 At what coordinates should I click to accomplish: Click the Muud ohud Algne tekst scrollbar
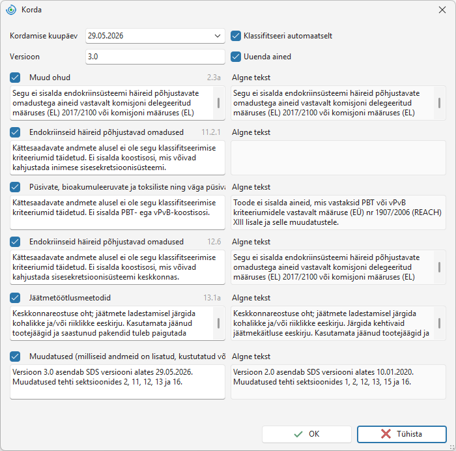tap(439, 103)
